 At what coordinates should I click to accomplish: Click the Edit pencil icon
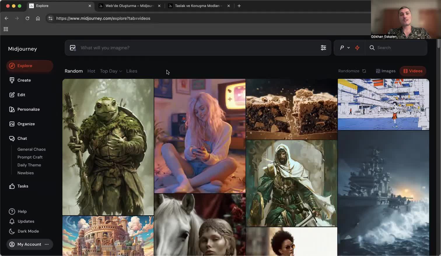coord(12,95)
